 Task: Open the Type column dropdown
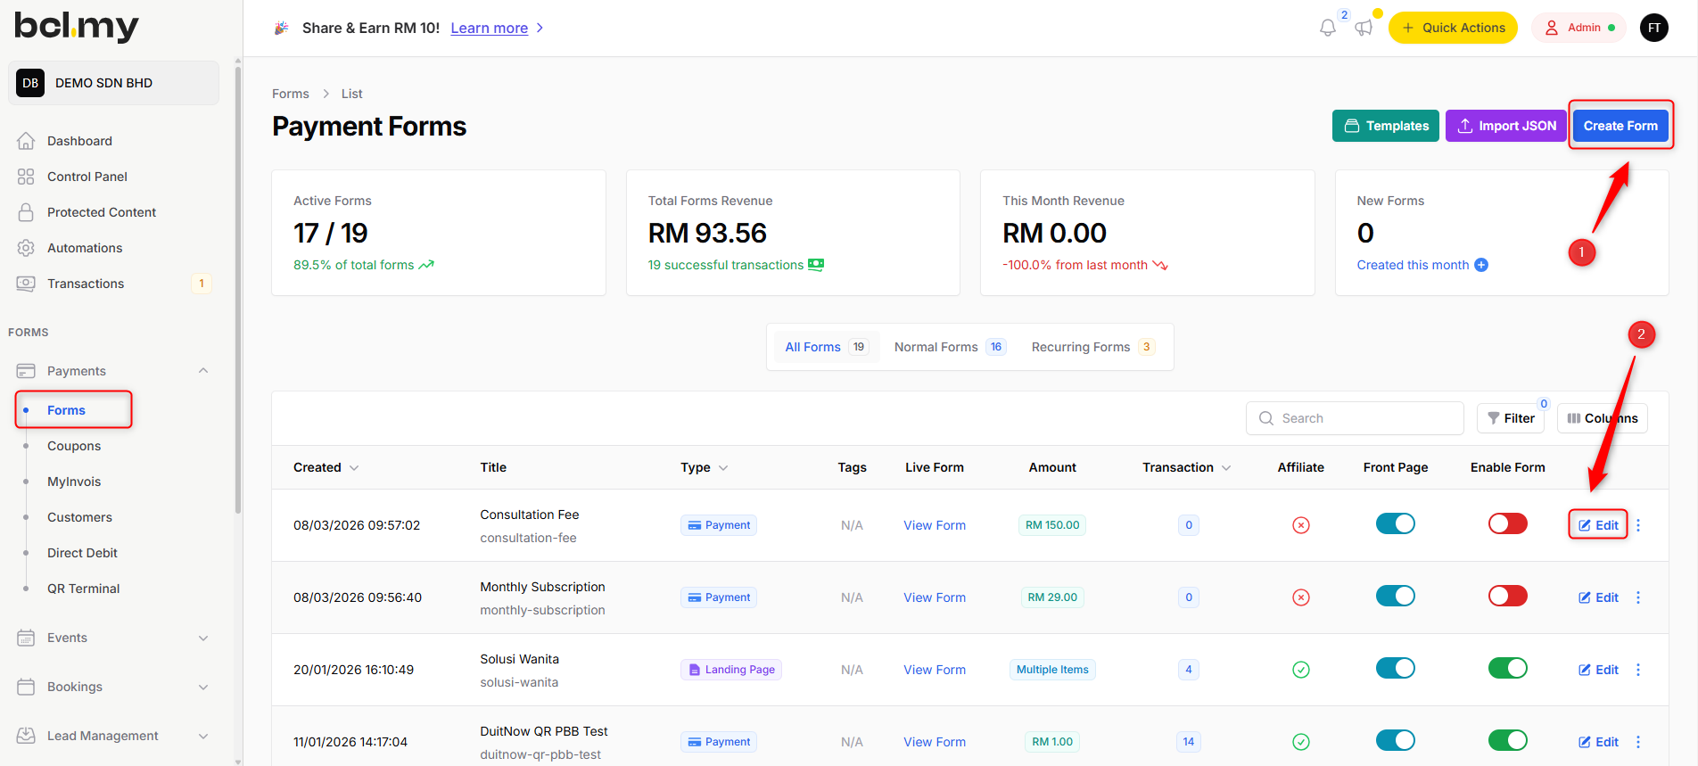coord(723,468)
